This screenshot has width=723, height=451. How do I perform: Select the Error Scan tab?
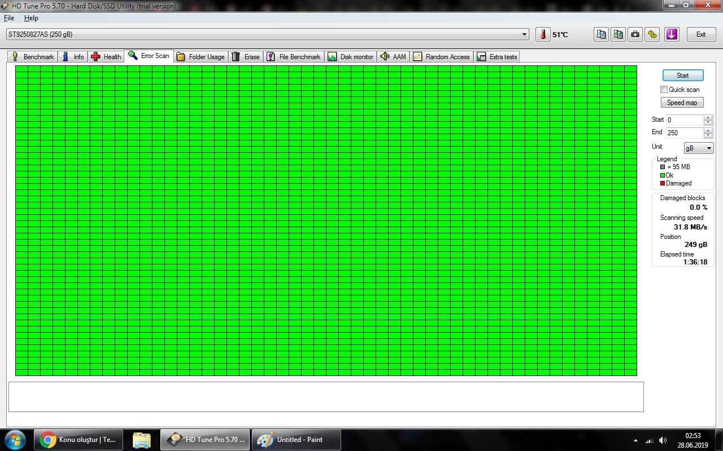coord(149,56)
